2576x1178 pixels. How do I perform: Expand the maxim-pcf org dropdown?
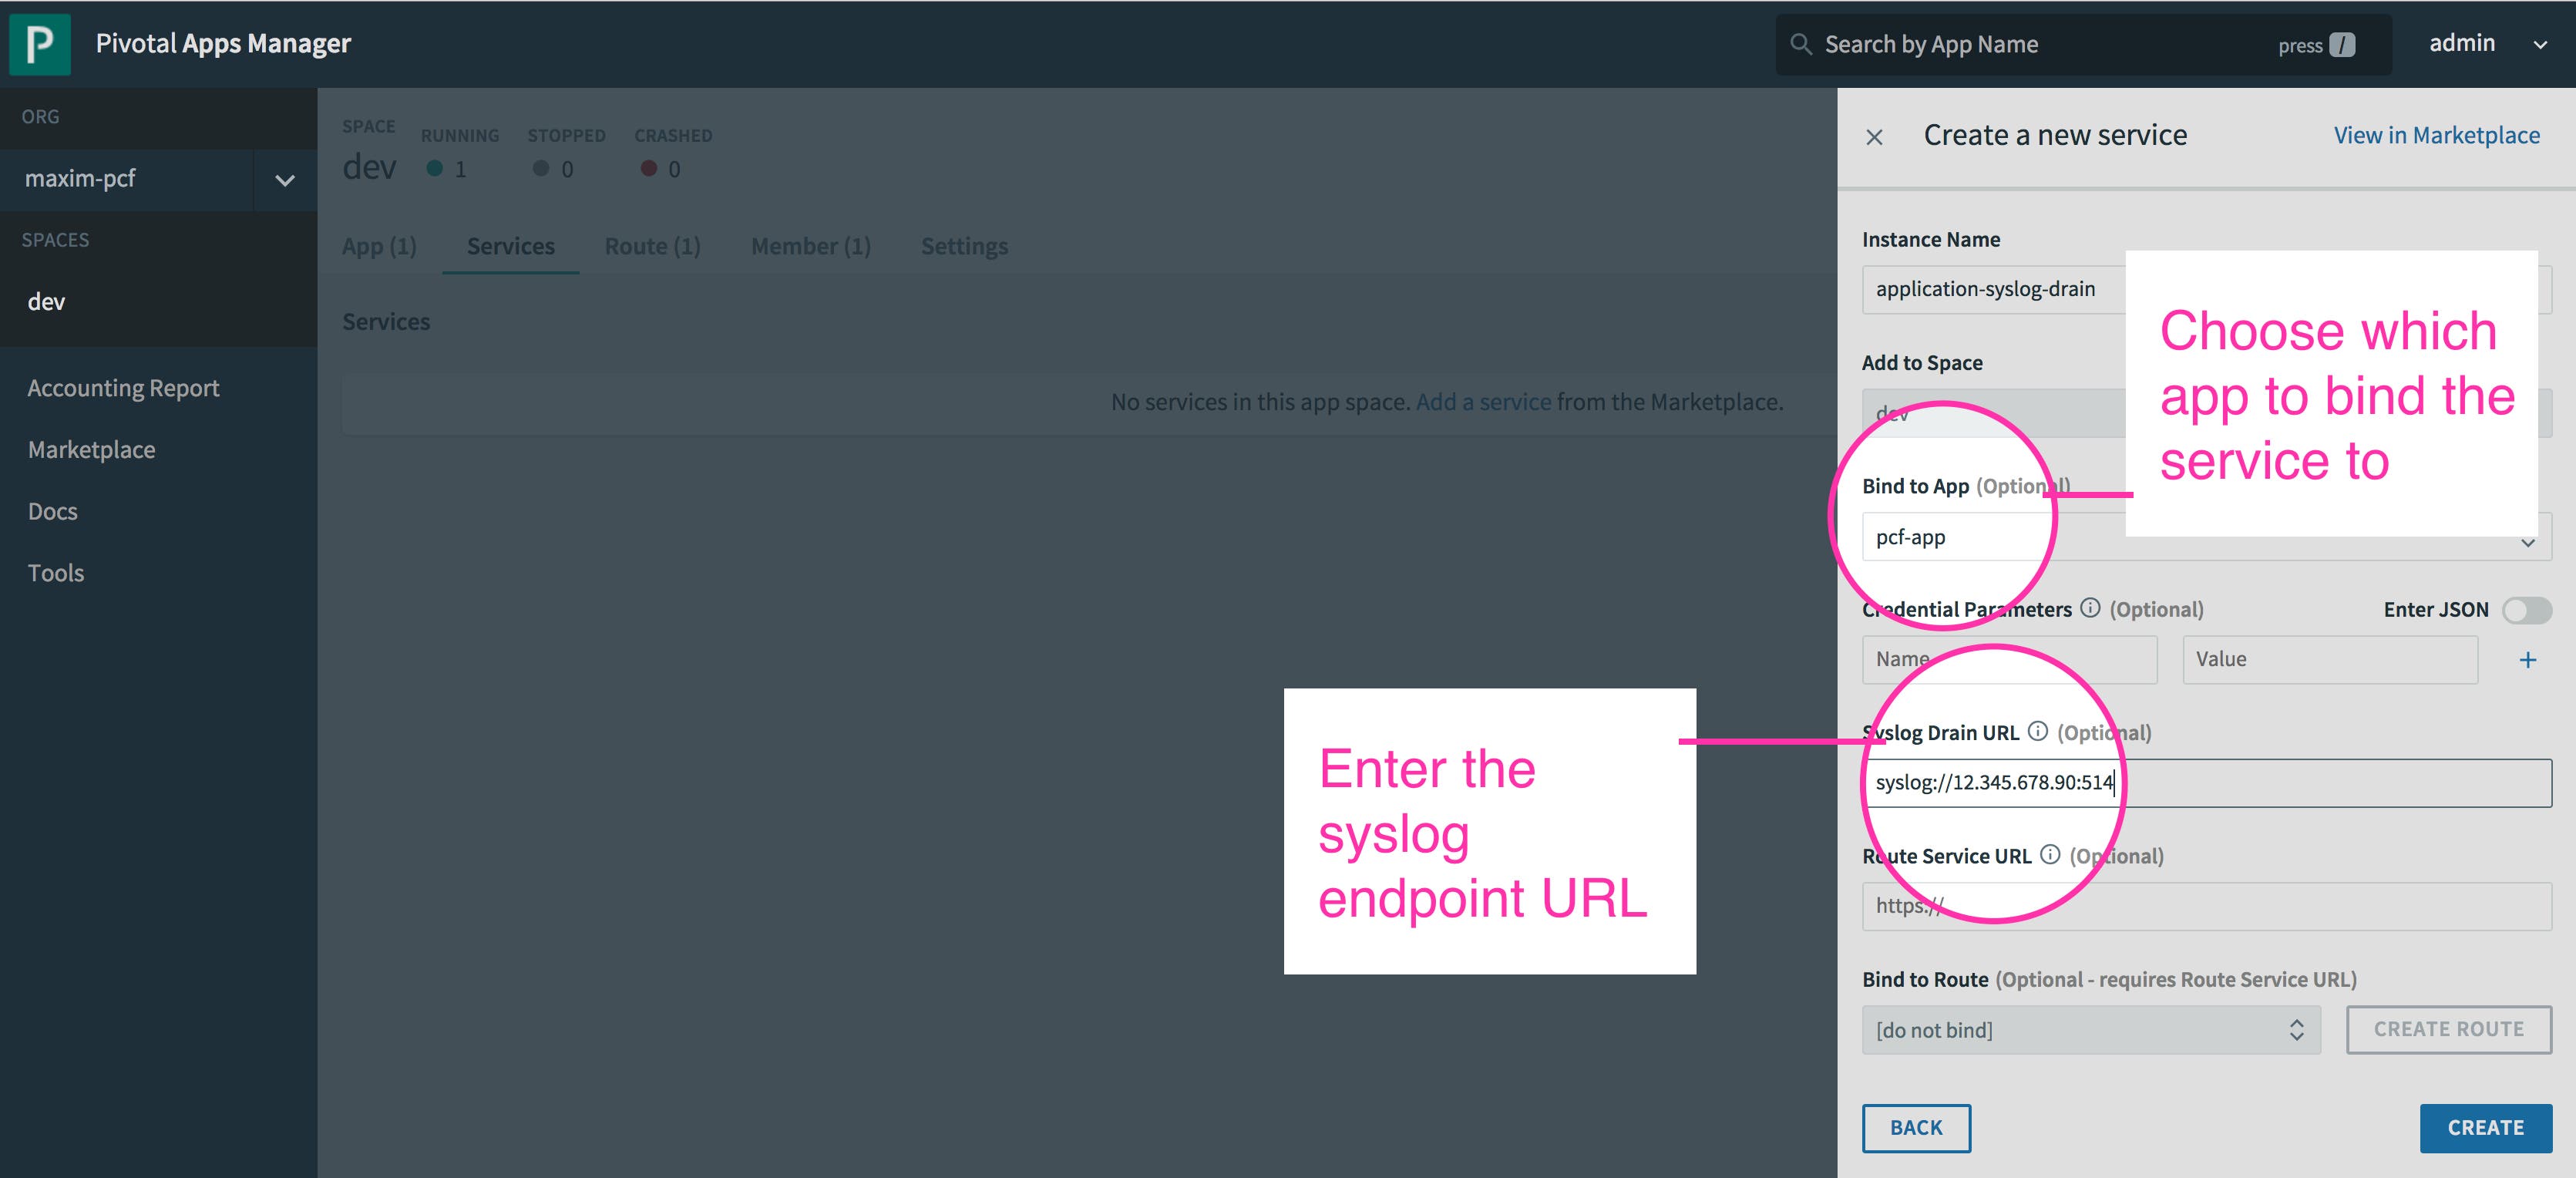[x=285, y=180]
